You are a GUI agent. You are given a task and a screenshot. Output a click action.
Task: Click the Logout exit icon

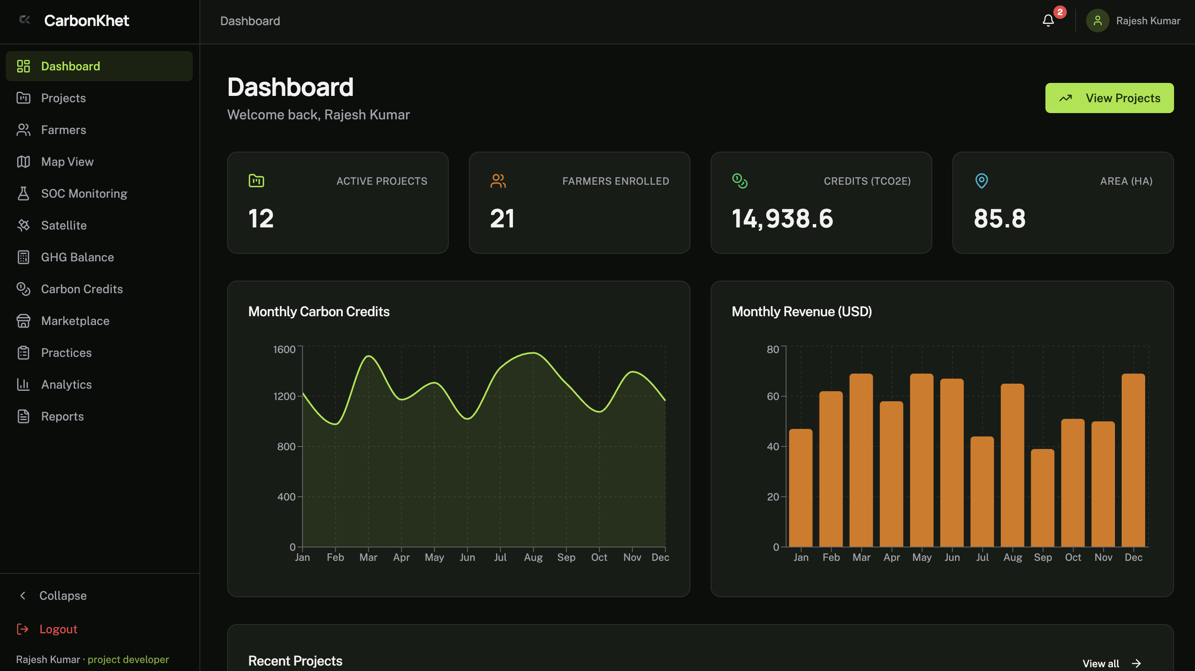click(x=23, y=629)
